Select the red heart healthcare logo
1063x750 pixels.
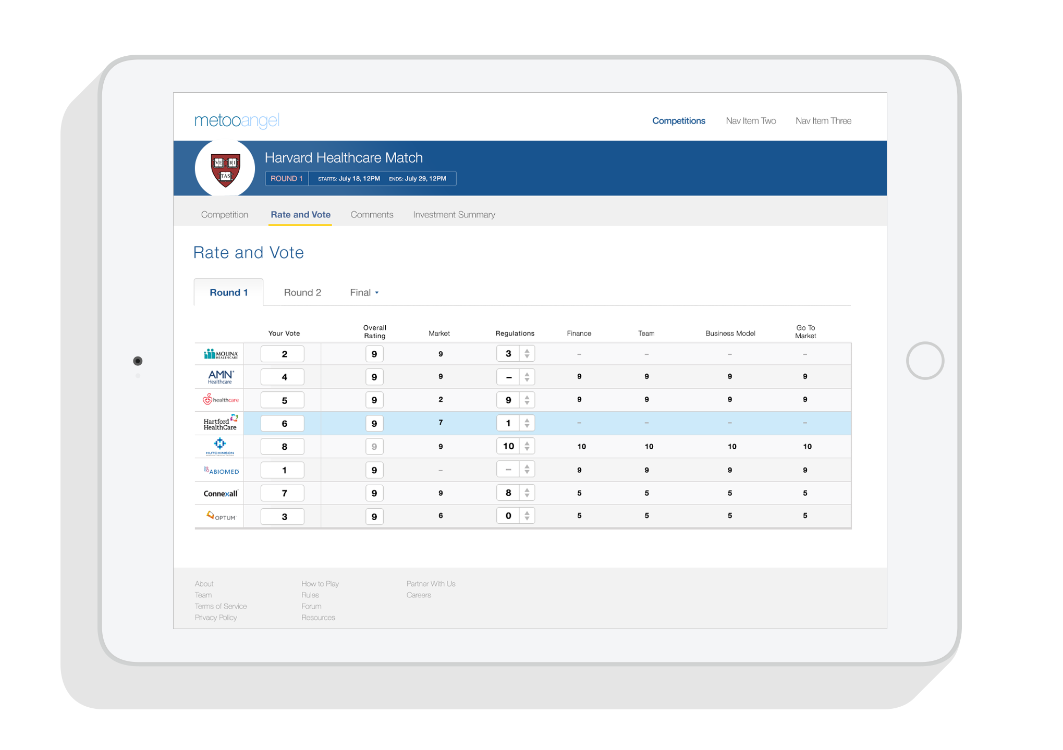point(220,400)
